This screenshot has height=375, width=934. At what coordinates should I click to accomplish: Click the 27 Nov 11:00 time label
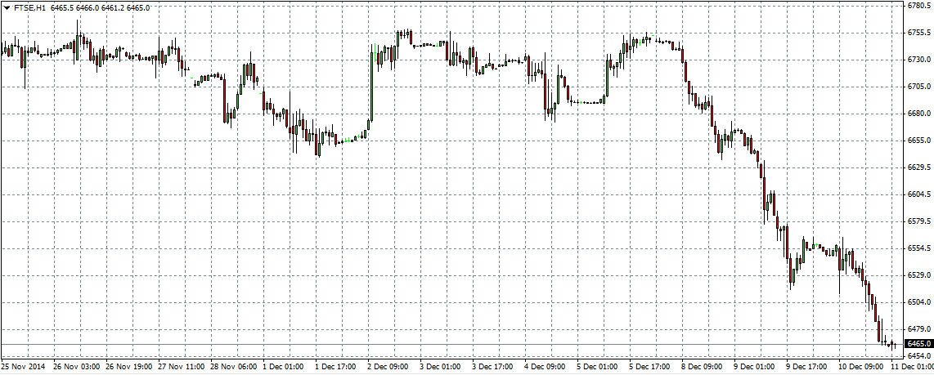point(180,367)
